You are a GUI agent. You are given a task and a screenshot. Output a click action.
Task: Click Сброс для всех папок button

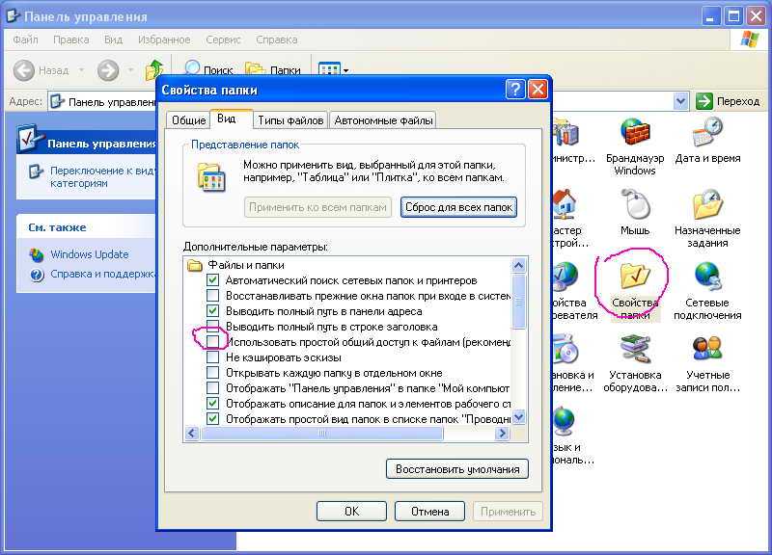click(458, 207)
